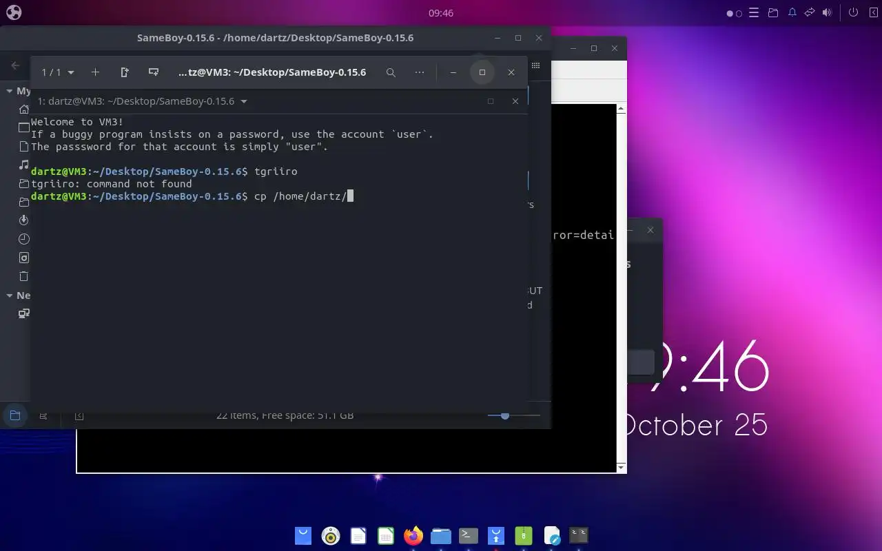Open terminal search magnifier
Image resolution: width=882 pixels, height=551 pixels.
pyautogui.click(x=391, y=72)
